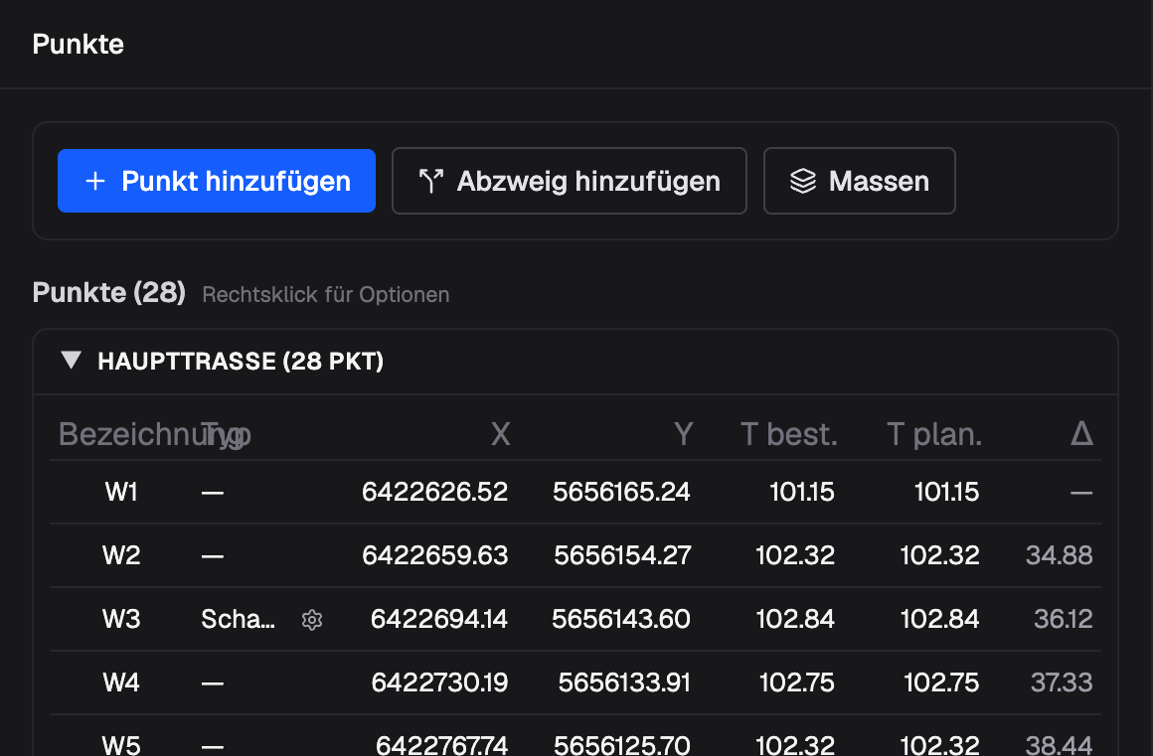Click the Punkt hinzufügen button
The height and width of the screenshot is (756, 1153).
click(x=217, y=181)
